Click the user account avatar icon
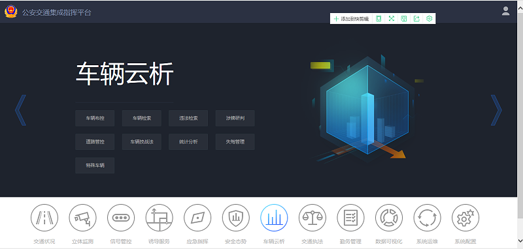Screen dimensions: 523x249 (x=505, y=11)
